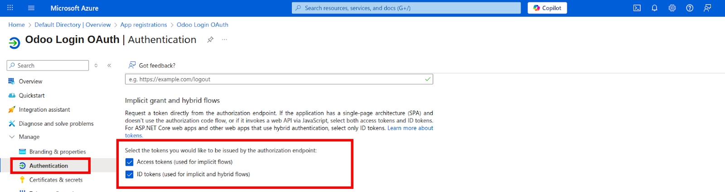Focus the sidebar Search field
This screenshot has width=725, height=192.
pyautogui.click(x=48, y=66)
